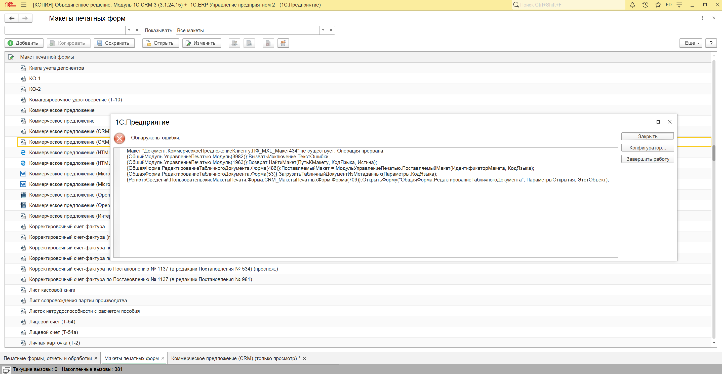Select the Лист кассовой книги row
The height and width of the screenshot is (374, 722).
358,290
